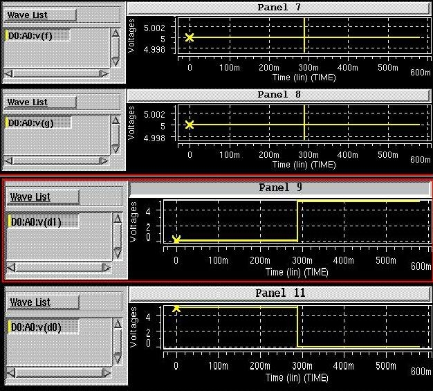Click down arrow in Panel 9 wave list

click(x=118, y=253)
